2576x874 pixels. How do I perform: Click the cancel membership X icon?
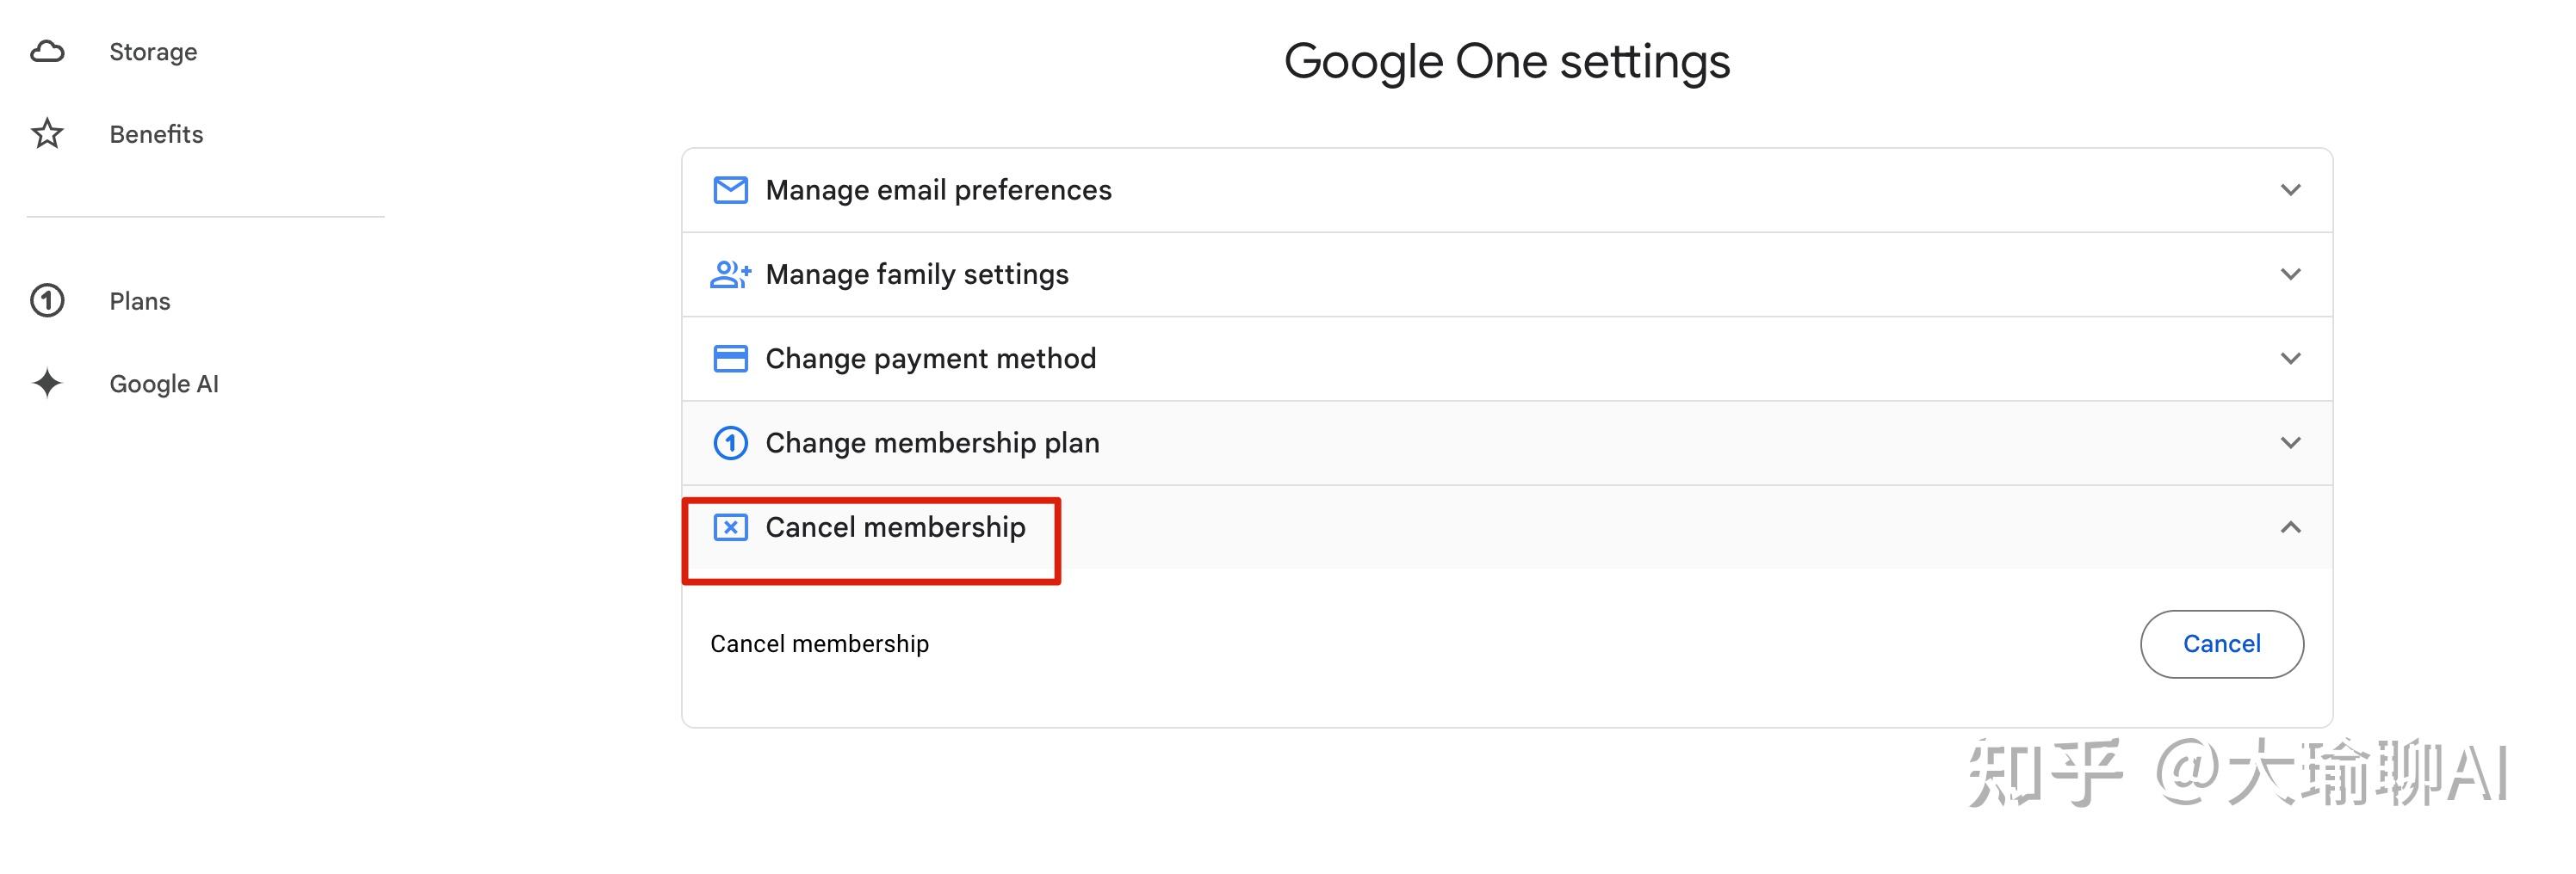pos(730,527)
